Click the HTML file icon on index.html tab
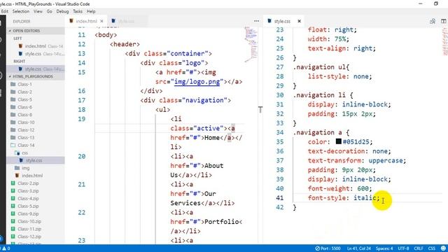The image size is (448, 252). click(x=71, y=21)
